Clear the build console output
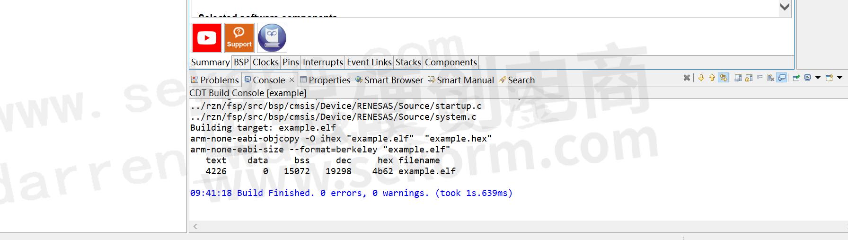This screenshot has height=240, width=848. pos(770,78)
